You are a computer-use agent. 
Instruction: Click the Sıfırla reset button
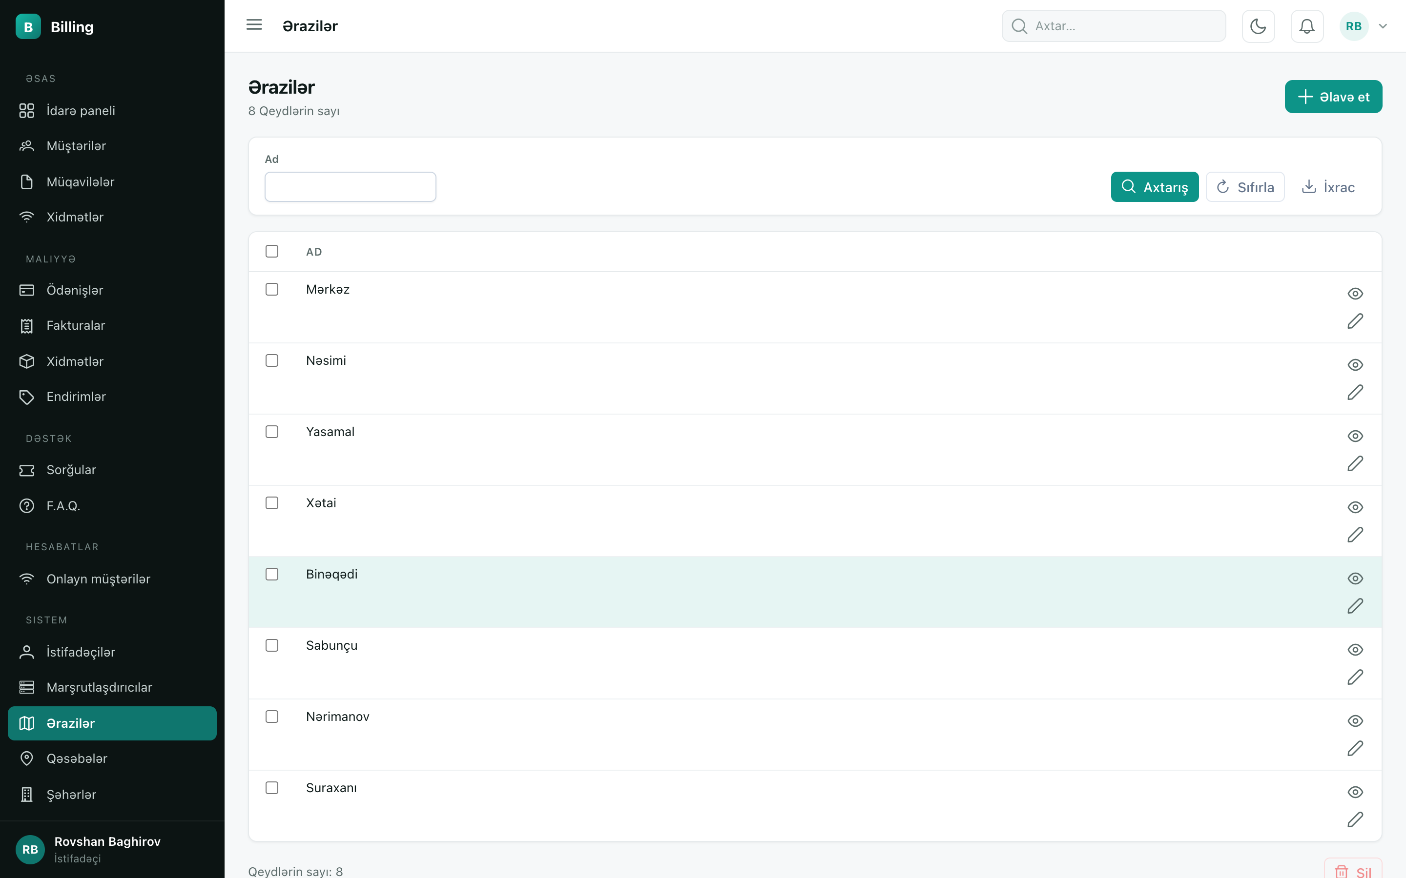tap(1245, 187)
